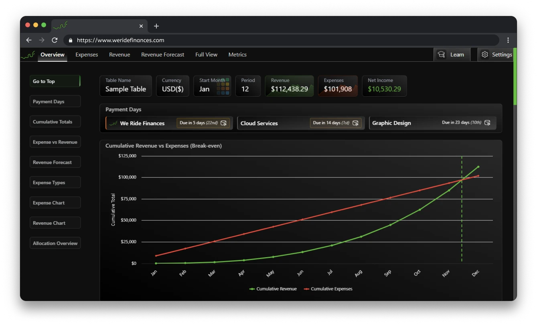Select the Graphic Design payment card
This screenshot has height=325, width=537.
[x=433, y=123]
